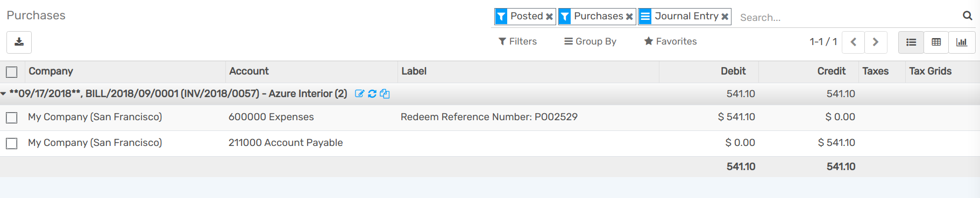Image resolution: width=980 pixels, height=198 pixels.
Task: Click the copy icon on the bill group row
Action: tap(385, 94)
